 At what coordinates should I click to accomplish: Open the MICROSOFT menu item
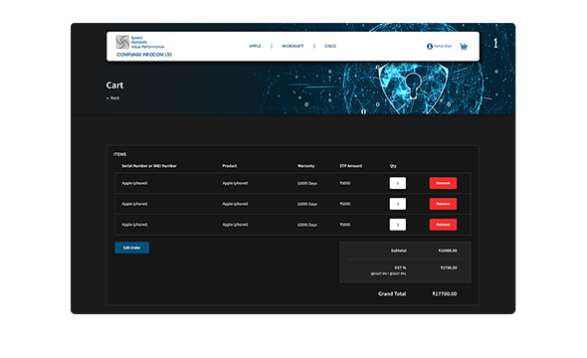tap(293, 46)
